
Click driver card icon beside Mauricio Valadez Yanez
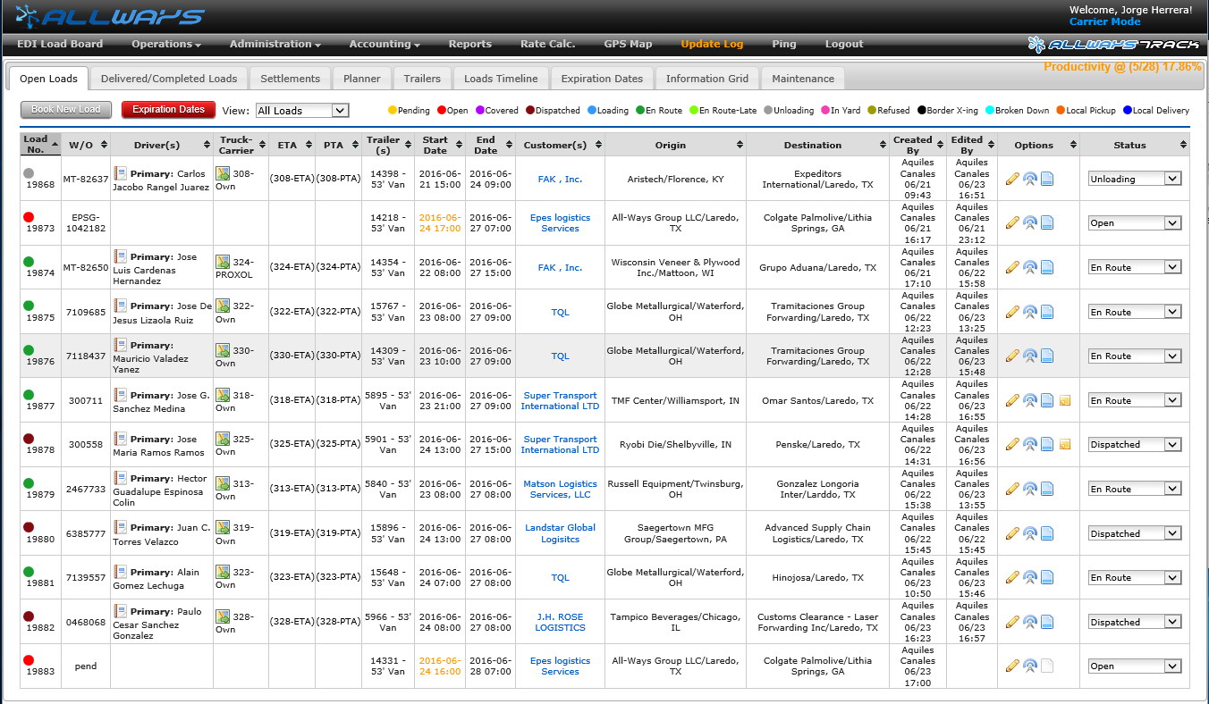coord(120,344)
